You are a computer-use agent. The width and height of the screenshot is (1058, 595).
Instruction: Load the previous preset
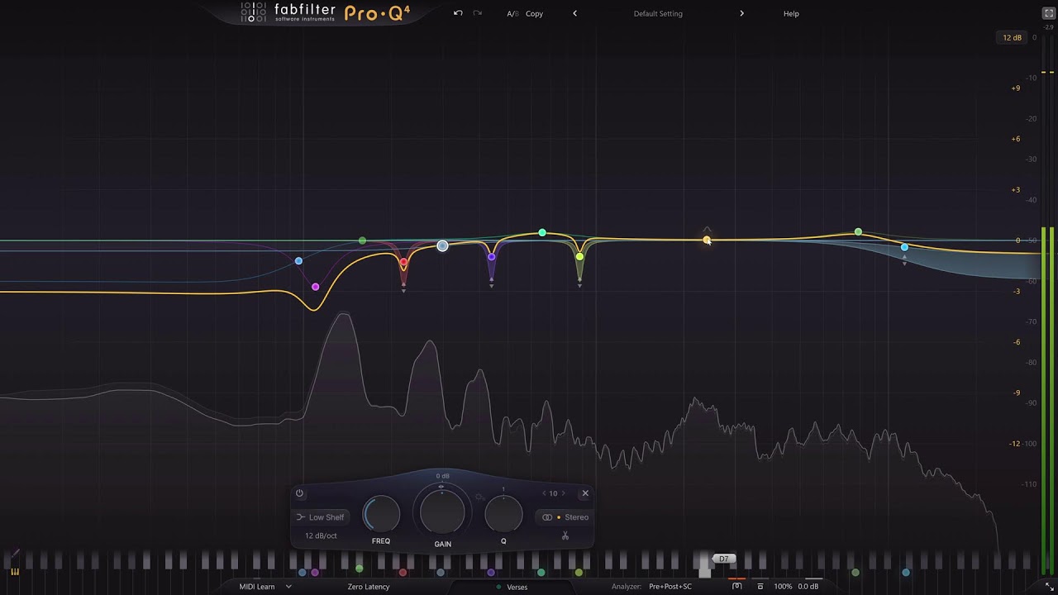tap(574, 13)
